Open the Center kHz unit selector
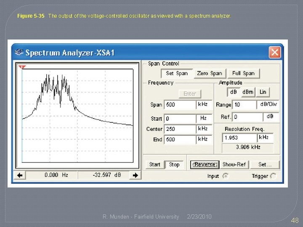This screenshot has height=227, width=303. coord(204,129)
